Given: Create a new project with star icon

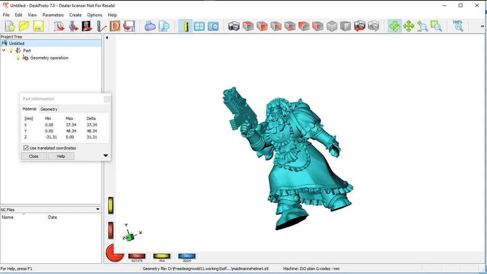Looking at the screenshot, I should pos(10,27).
